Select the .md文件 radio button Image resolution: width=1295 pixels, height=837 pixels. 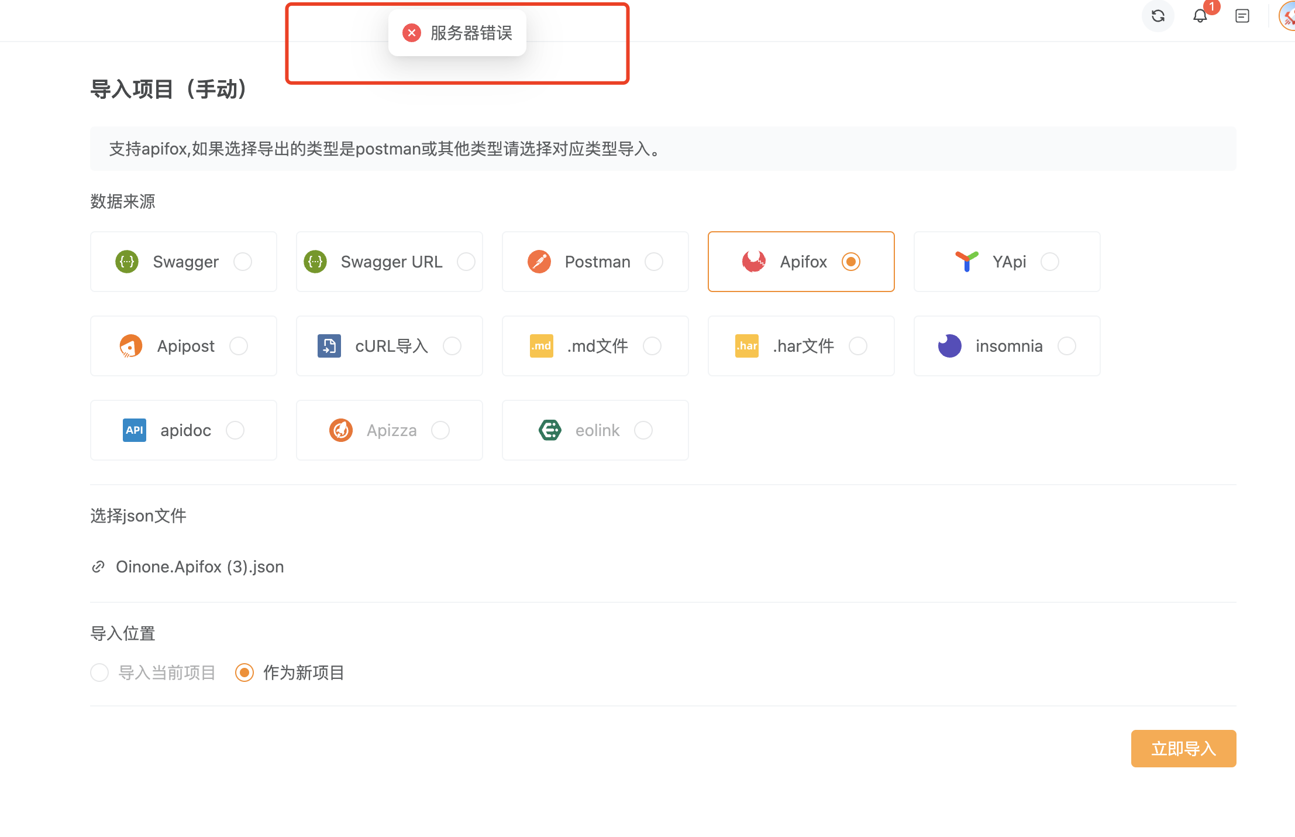coord(652,346)
